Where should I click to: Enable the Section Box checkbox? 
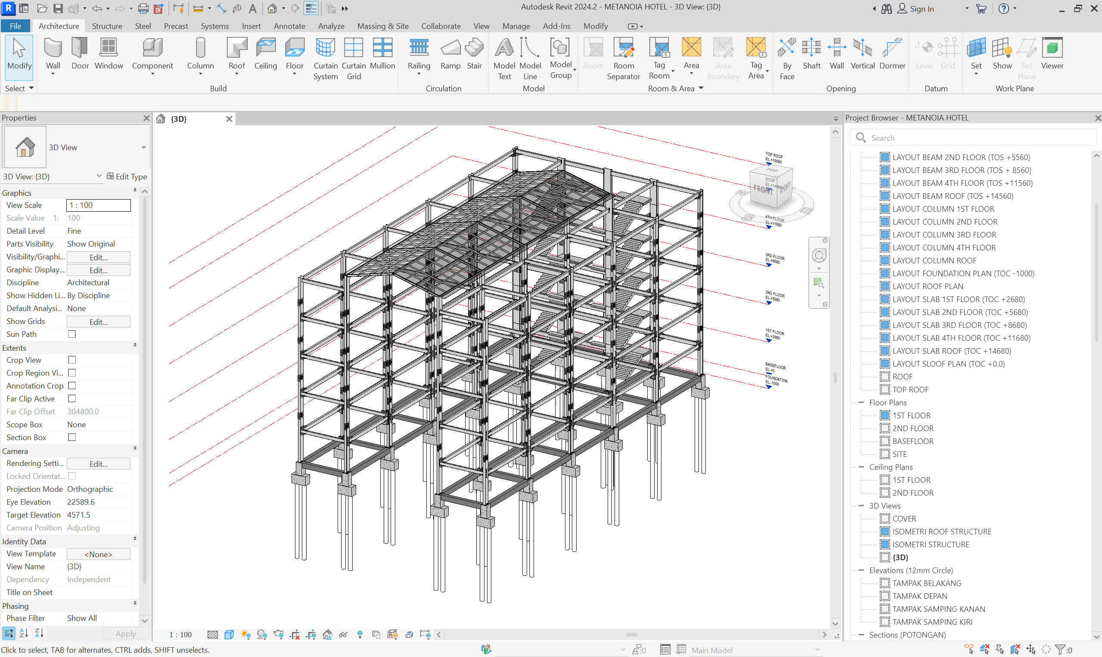[72, 437]
